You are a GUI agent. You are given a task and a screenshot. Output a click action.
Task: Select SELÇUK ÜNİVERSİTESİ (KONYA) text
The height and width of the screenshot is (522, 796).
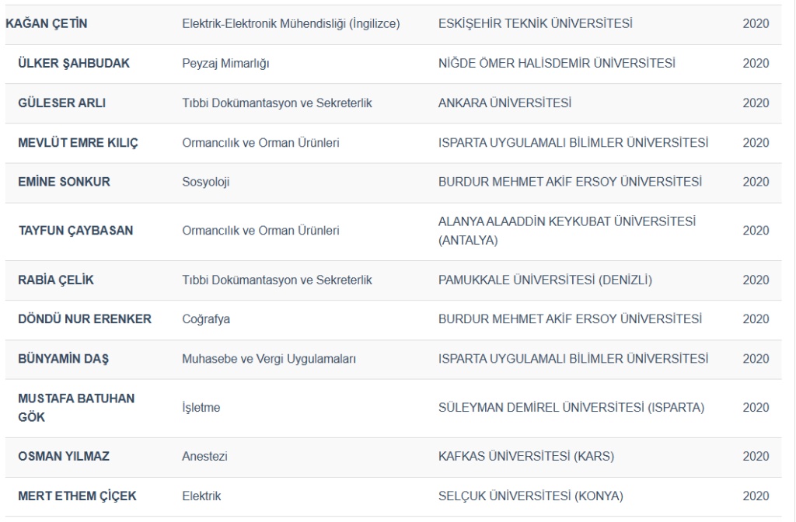pyautogui.click(x=530, y=496)
